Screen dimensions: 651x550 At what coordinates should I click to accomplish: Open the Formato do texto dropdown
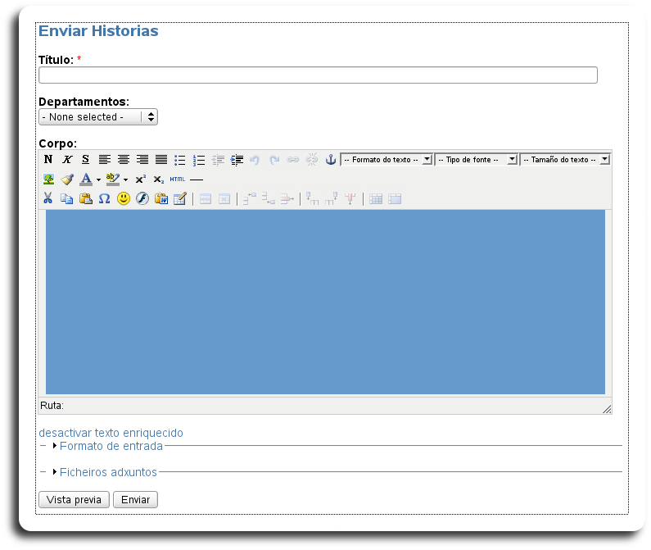point(387,160)
